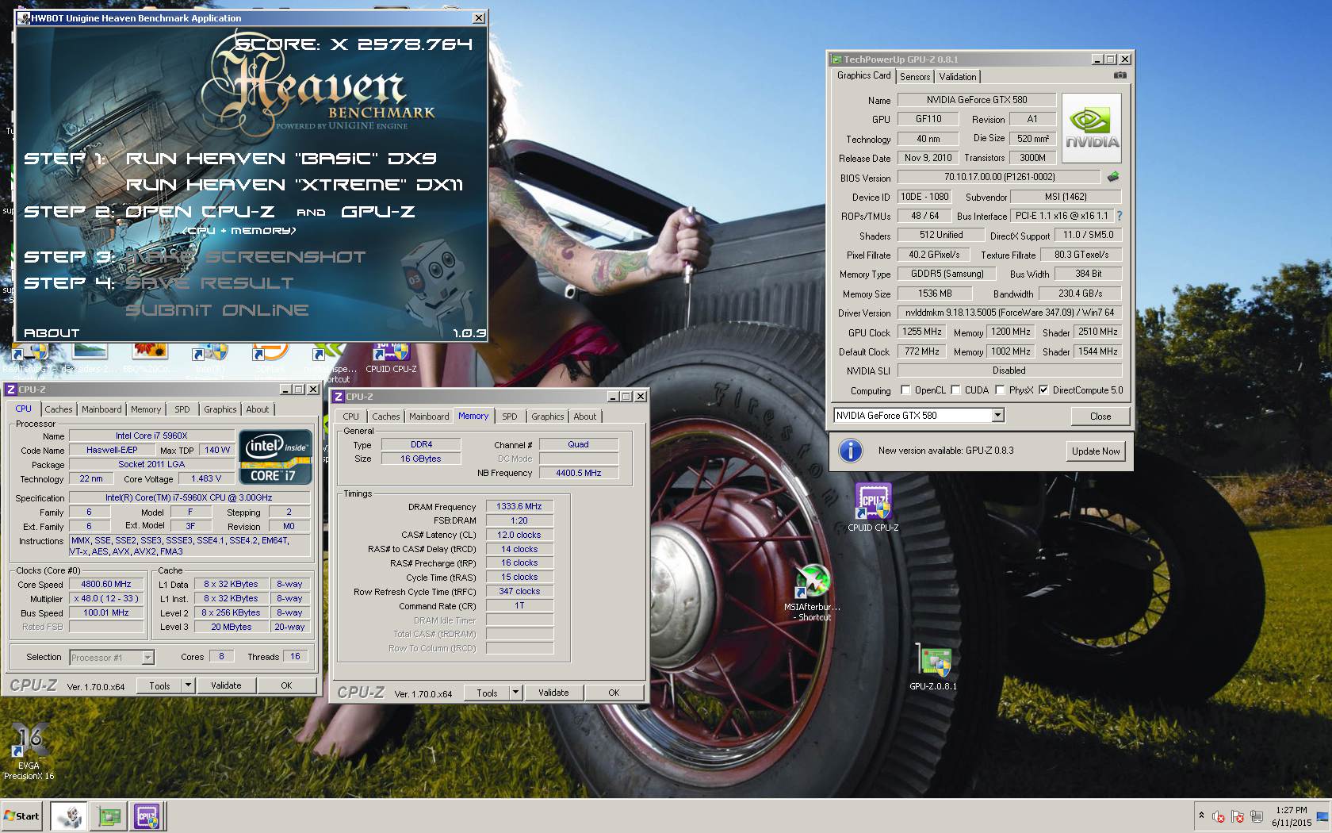Open EVGA PrecisionX 16 desktop icon
Image resolution: width=1332 pixels, height=833 pixels.
click(29, 751)
